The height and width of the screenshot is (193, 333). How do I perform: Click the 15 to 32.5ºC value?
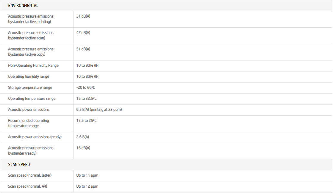(86, 99)
